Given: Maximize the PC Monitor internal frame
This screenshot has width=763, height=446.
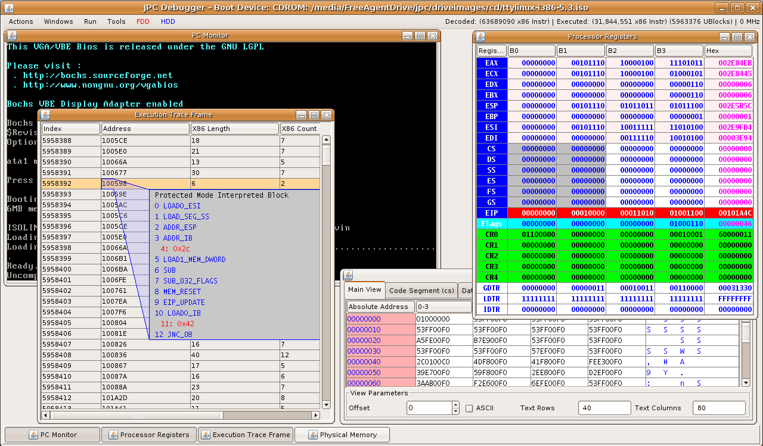Looking at the screenshot, I should point(420,36).
